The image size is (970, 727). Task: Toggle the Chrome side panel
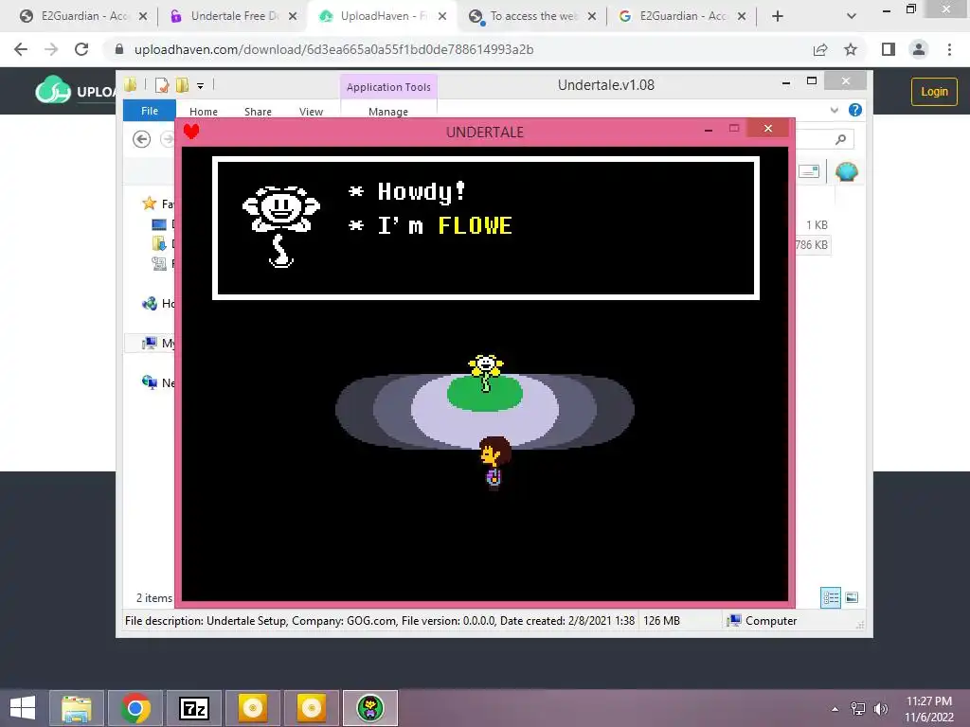pos(889,49)
